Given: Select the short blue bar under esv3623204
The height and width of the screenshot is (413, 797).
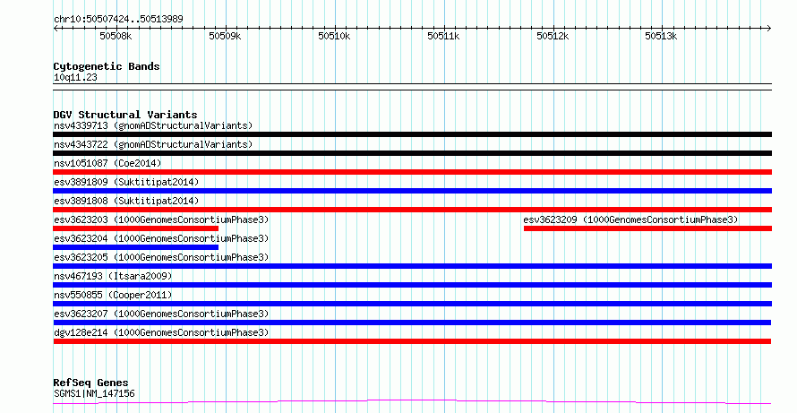Looking at the screenshot, I should tap(136, 247).
